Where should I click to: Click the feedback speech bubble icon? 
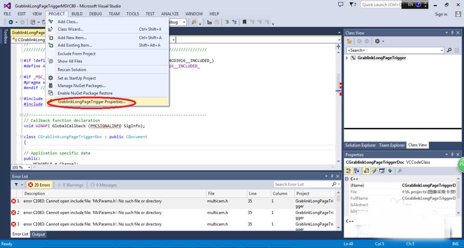(x=341, y=5)
